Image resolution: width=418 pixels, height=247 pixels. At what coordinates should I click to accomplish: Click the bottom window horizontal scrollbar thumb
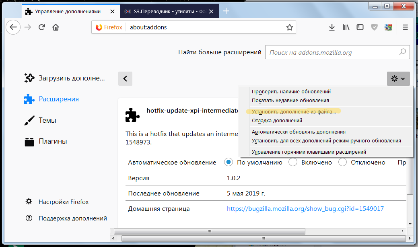point(264,238)
